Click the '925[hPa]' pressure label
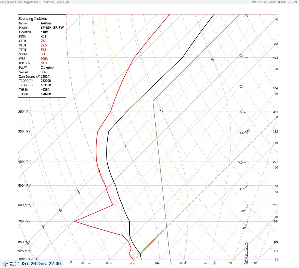 coord(25,251)
